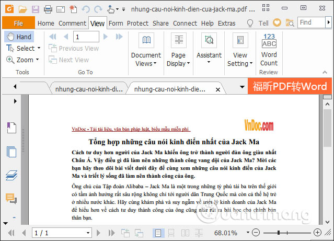The width and height of the screenshot is (334, 241).
Task: Open Bookmarks panel in sidebar
Action: [x=11, y=128]
